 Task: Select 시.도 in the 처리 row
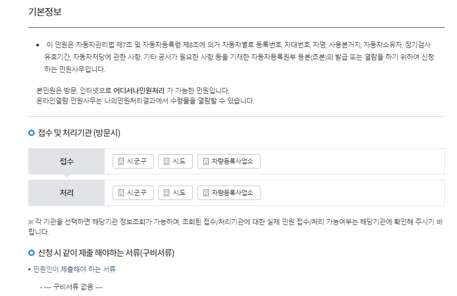tap(175, 193)
